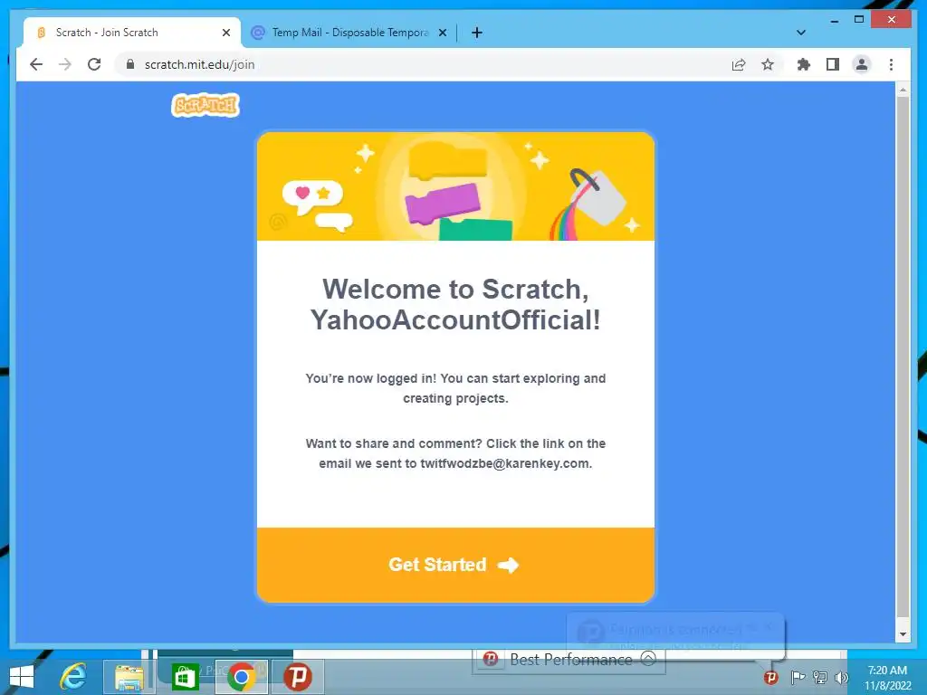Expand the Best Performance chevron

648,659
